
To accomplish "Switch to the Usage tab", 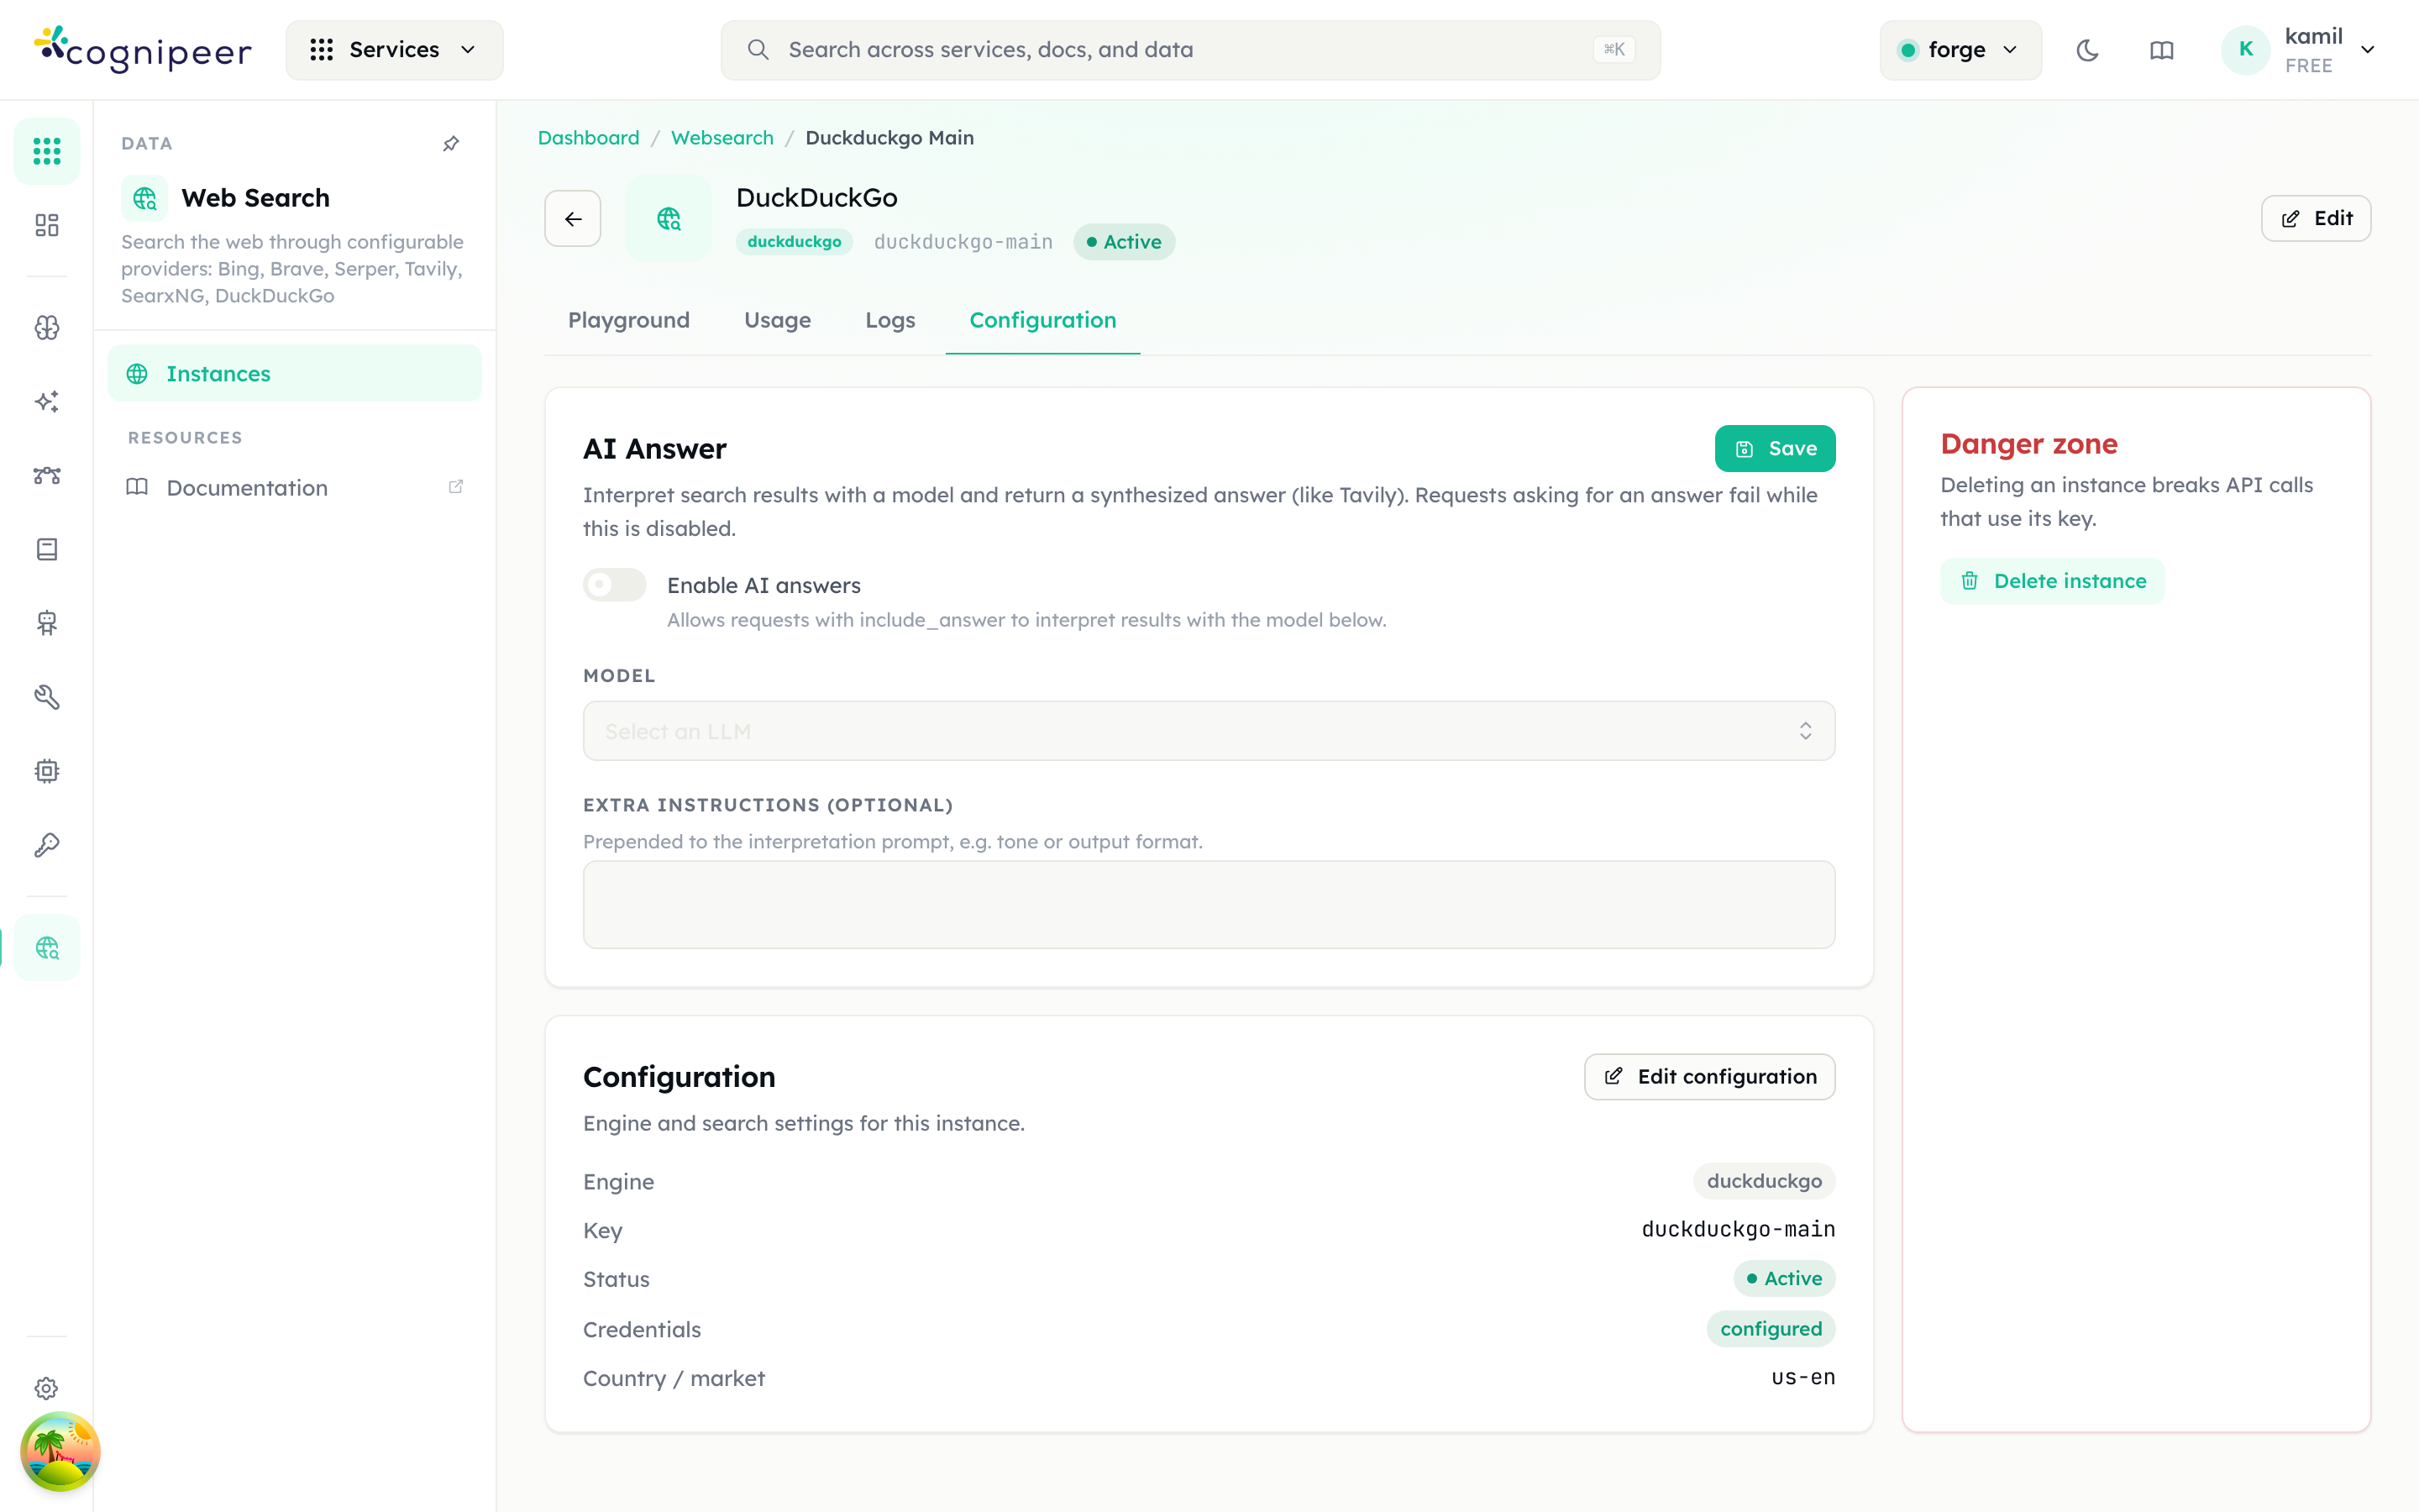I will click(778, 320).
